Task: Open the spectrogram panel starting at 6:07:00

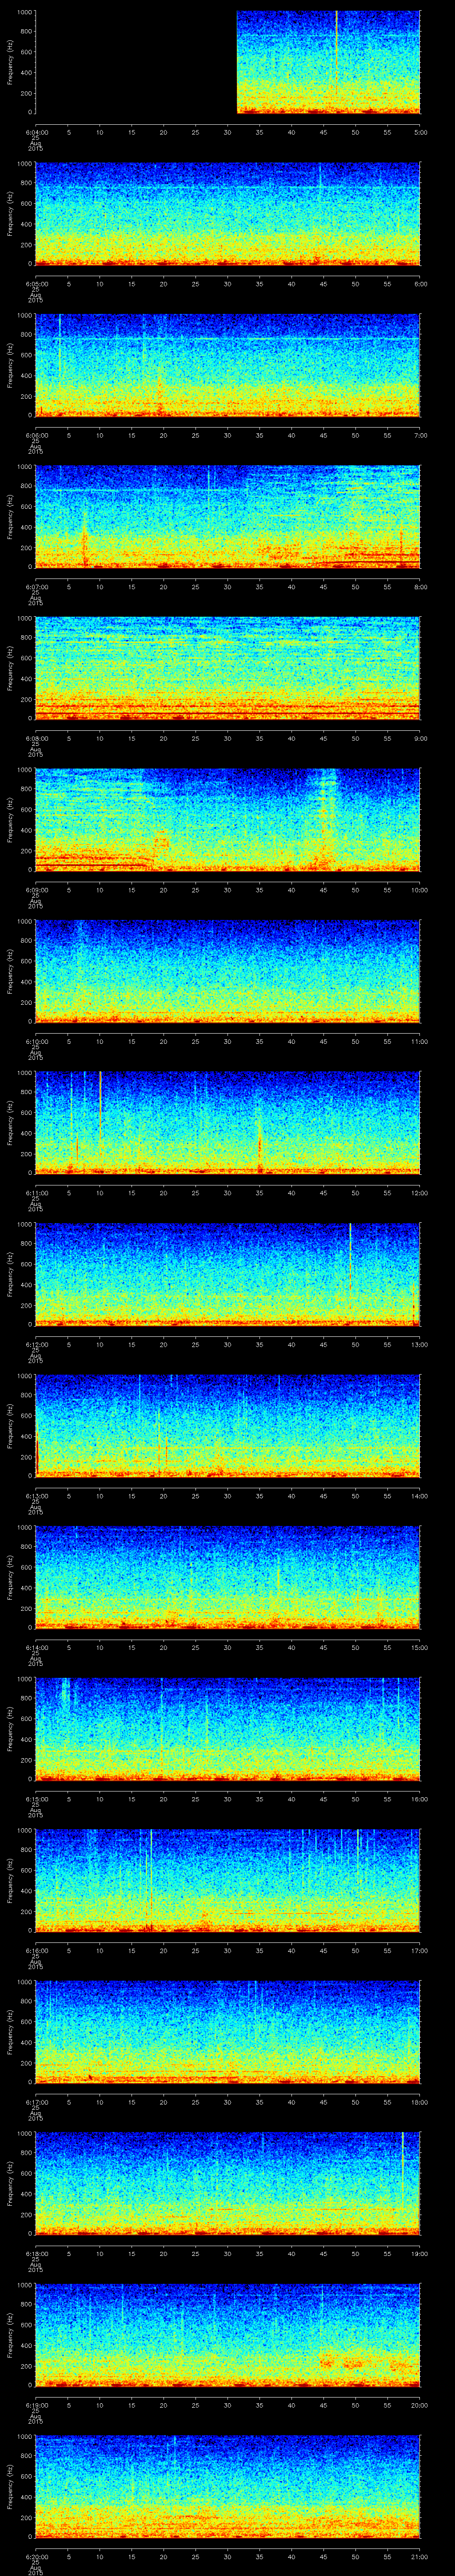Action: [x=228, y=517]
